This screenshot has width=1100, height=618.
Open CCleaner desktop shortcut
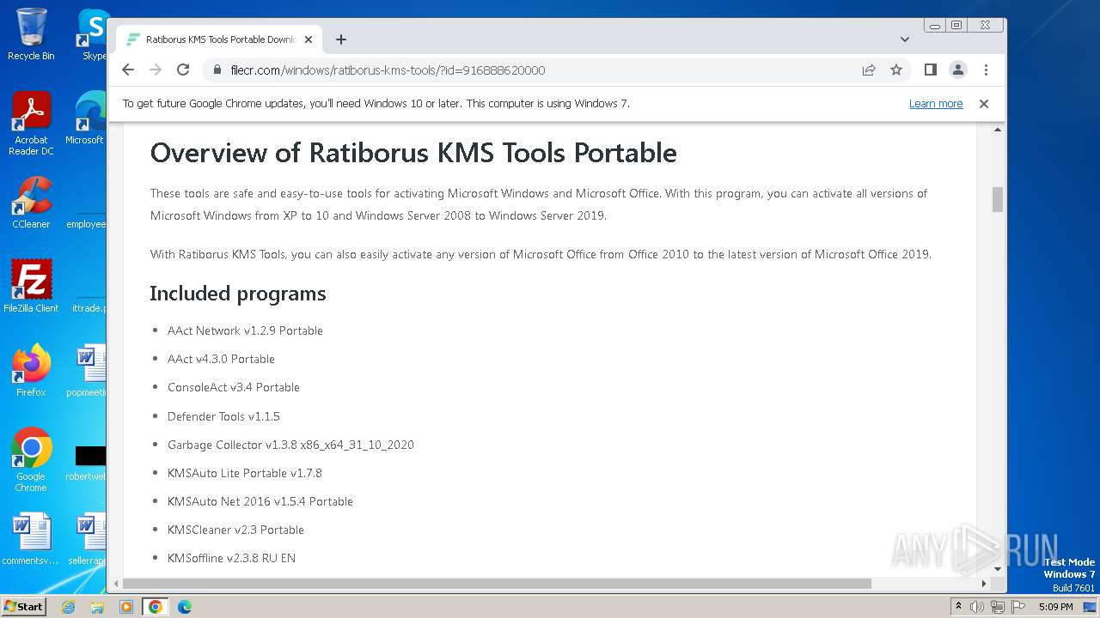coord(31,203)
